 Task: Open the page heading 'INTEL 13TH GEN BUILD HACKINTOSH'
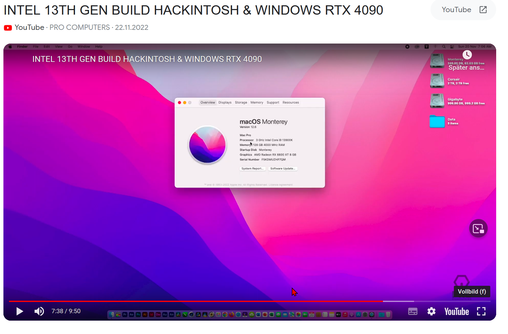pyautogui.click(x=193, y=10)
